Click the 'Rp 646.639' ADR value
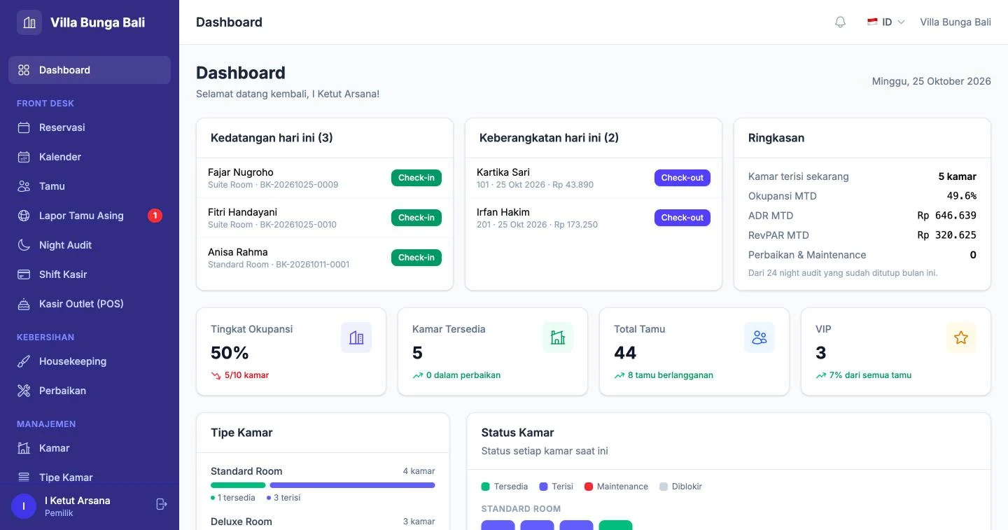 947,216
